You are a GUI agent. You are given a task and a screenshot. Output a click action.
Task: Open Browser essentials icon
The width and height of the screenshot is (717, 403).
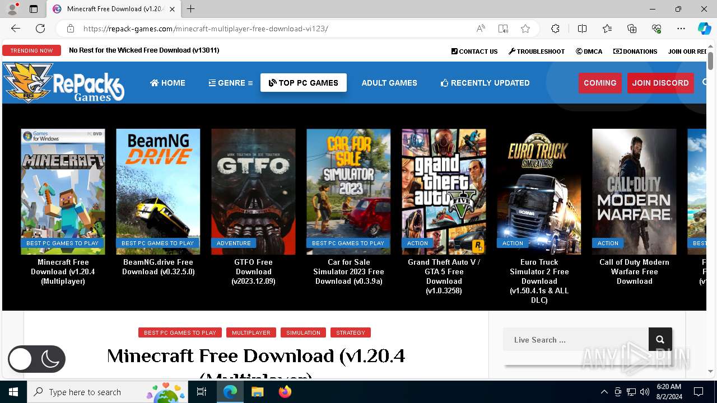657,29
